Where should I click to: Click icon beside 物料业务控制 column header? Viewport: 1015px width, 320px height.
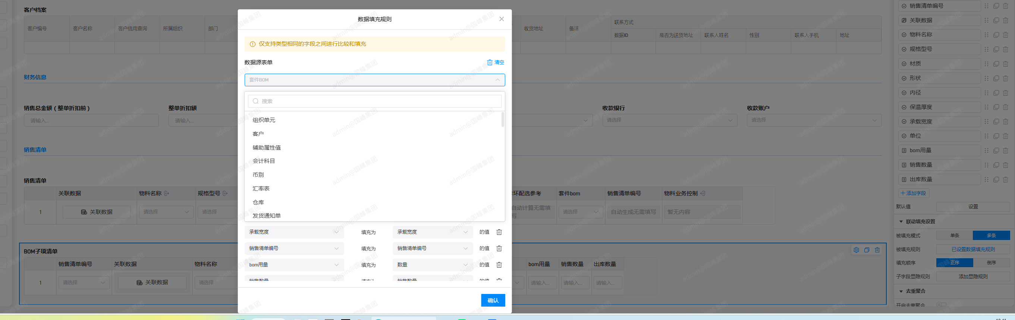click(x=703, y=193)
